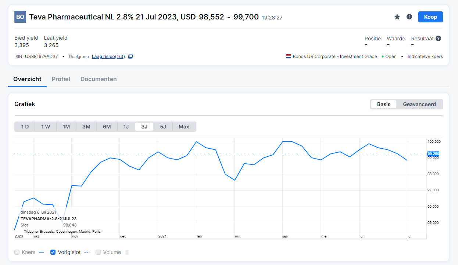Click the Teva Pharmaceutical bond title
This screenshot has width=458, height=265.
[112, 17]
